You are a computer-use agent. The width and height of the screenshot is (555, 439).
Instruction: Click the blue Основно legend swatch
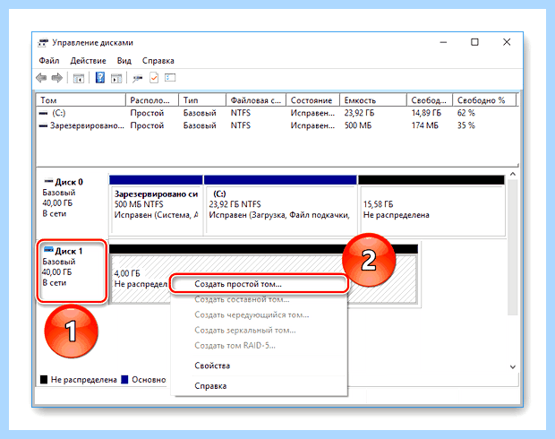point(124,380)
